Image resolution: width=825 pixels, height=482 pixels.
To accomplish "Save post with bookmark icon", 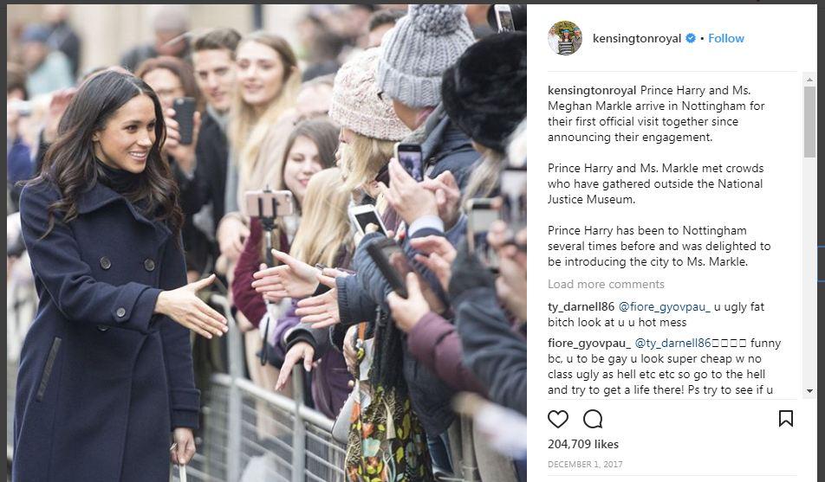I will (785, 419).
